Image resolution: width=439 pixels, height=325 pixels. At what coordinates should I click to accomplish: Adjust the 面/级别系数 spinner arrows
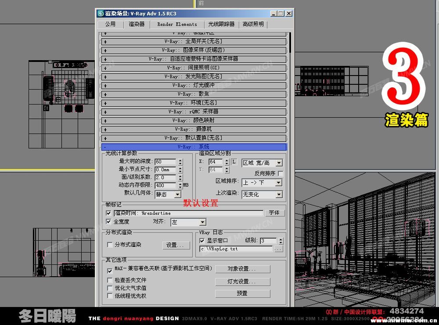point(180,177)
